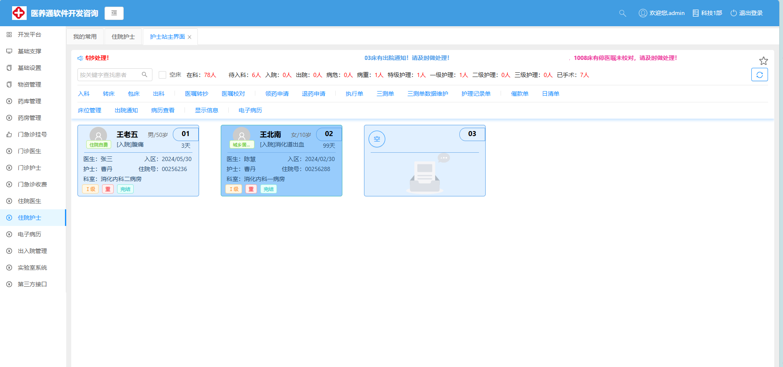
Task: Select the empty bed 03 card
Action: (x=425, y=161)
